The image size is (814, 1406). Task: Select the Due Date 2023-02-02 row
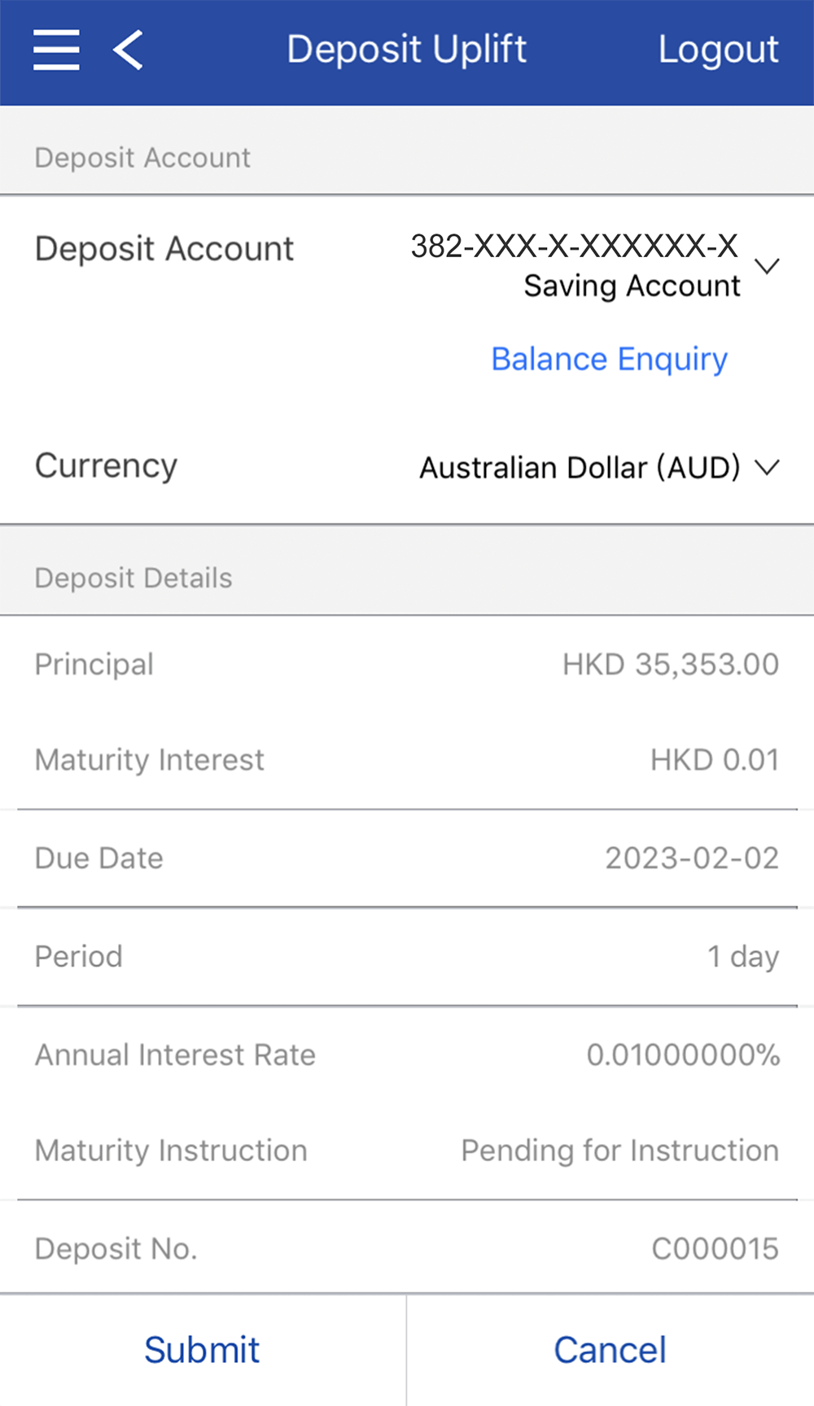click(x=407, y=858)
